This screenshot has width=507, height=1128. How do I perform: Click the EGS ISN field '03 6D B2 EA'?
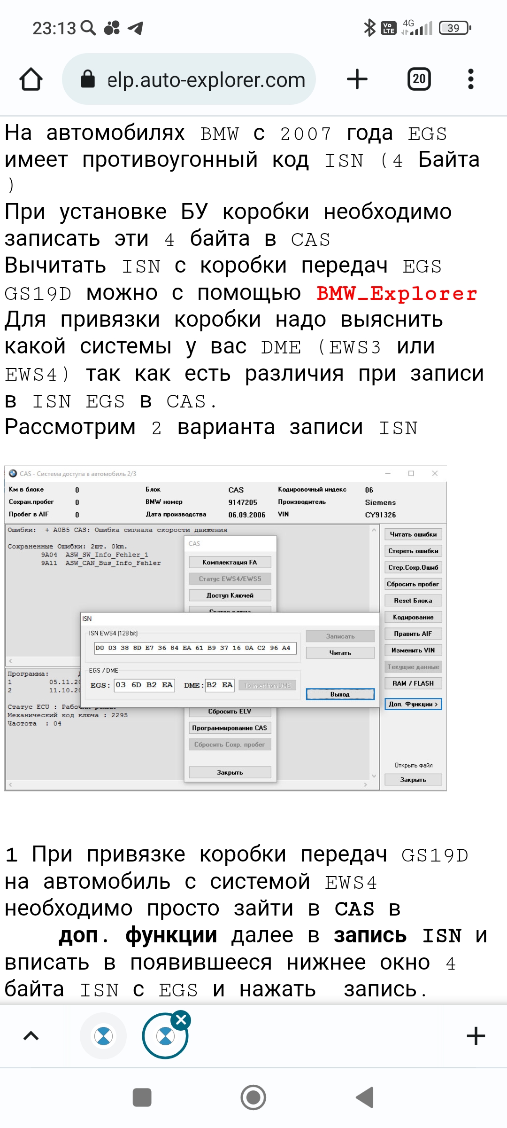tap(144, 685)
